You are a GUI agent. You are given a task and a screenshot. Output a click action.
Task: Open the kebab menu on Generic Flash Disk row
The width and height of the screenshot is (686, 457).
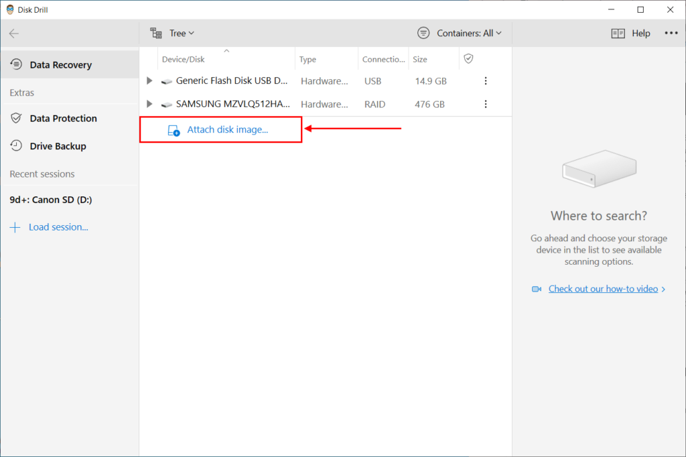[485, 80]
